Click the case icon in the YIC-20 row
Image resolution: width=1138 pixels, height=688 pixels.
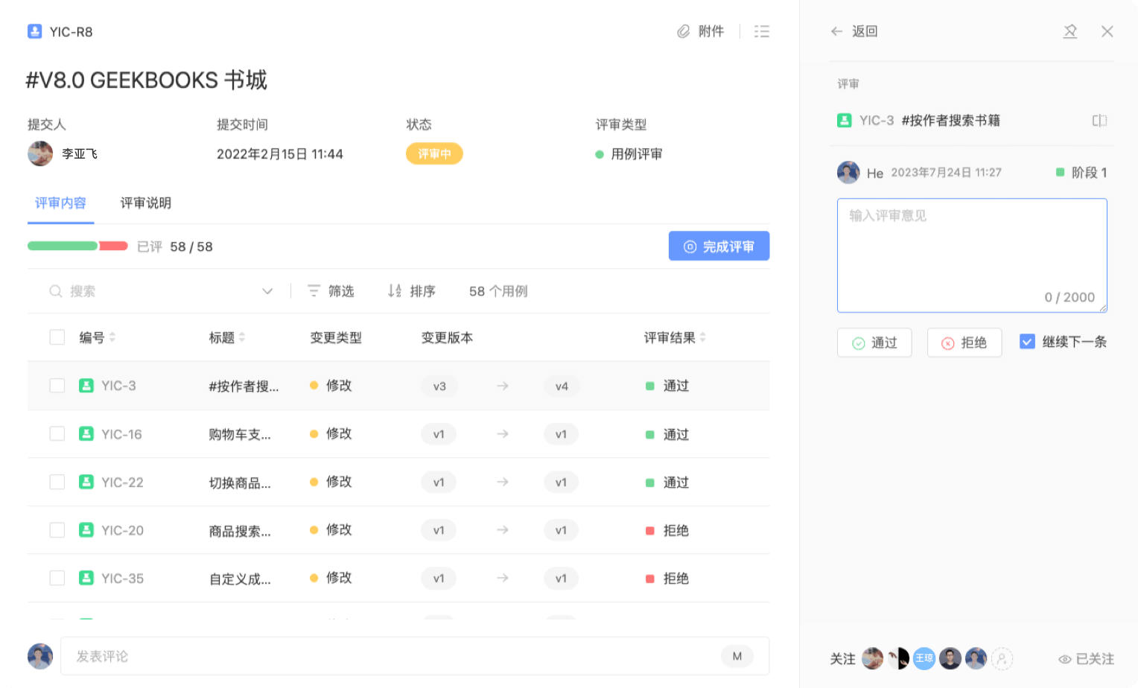coord(86,530)
